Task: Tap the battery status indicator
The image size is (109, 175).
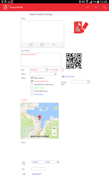Action: coord(98,2)
